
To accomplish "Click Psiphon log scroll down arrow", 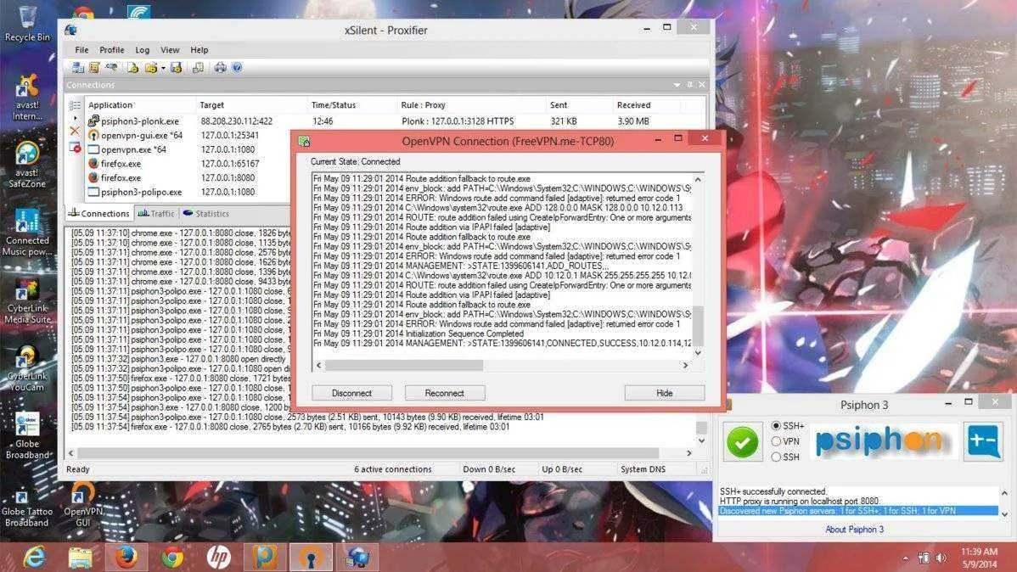I will point(1004,514).
